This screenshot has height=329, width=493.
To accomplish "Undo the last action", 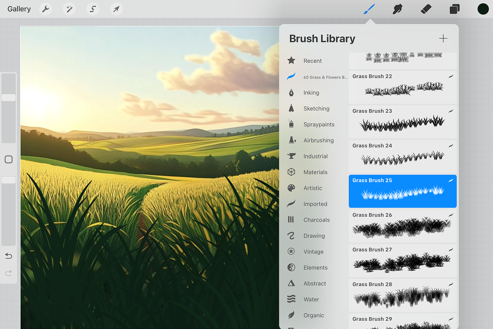I will [x=9, y=256].
